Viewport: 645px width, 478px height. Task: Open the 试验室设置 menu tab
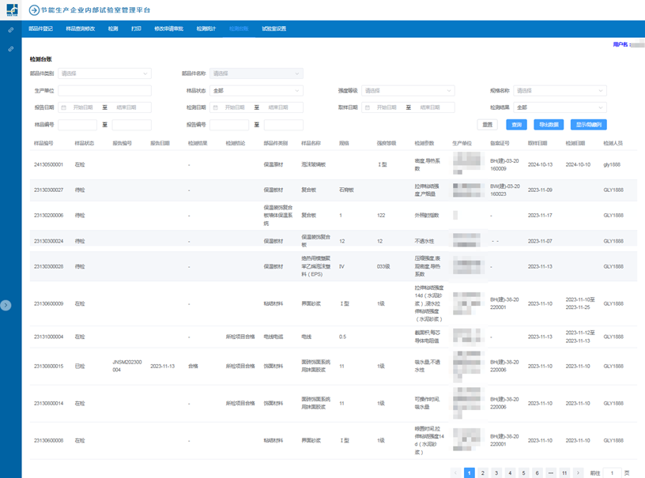pos(273,28)
